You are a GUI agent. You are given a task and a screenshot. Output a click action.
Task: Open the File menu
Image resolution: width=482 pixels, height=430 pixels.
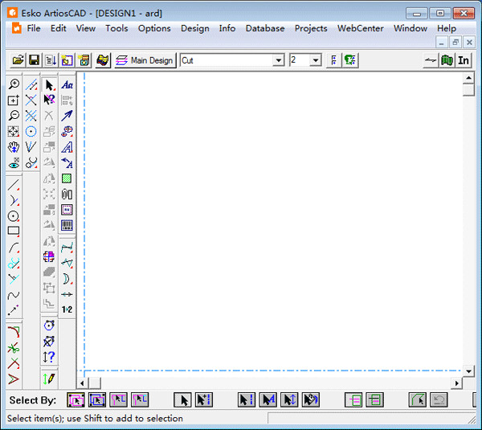point(34,28)
